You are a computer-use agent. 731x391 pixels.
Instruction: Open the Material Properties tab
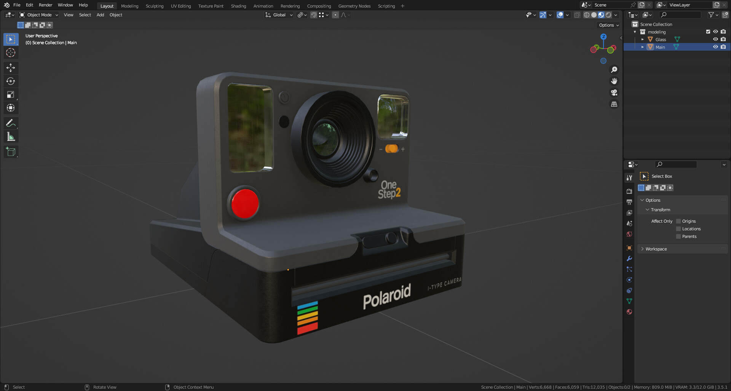[629, 311]
